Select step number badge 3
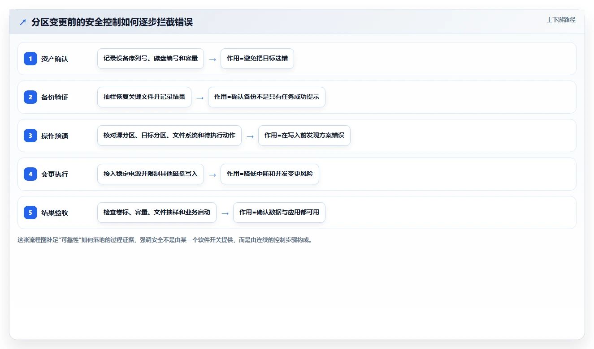The width and height of the screenshot is (594, 349). pos(30,136)
